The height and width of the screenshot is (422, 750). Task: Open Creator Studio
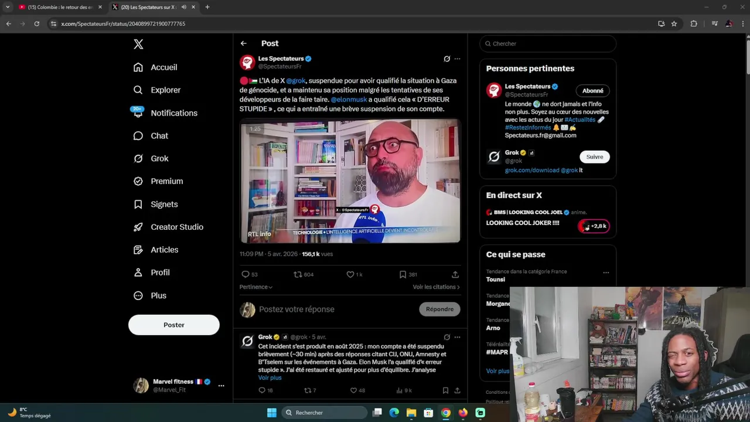(168, 227)
